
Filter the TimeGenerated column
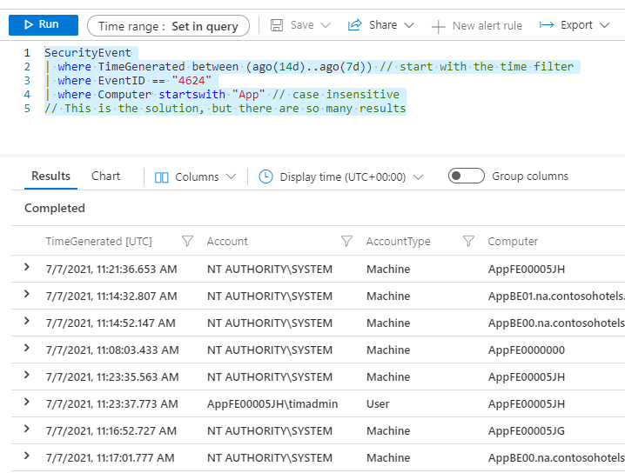tap(187, 241)
